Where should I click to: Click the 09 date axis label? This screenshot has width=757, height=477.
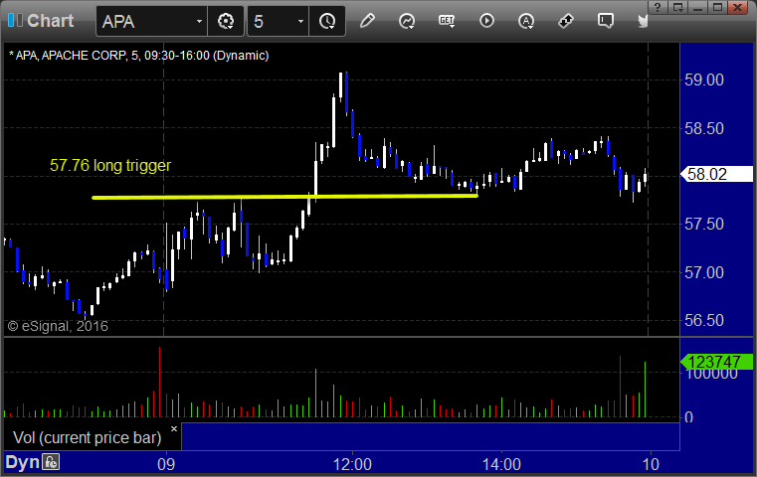(x=166, y=464)
